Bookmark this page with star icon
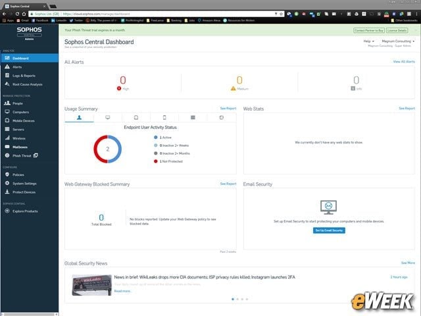The width and height of the screenshot is (421, 316). click(x=281, y=14)
